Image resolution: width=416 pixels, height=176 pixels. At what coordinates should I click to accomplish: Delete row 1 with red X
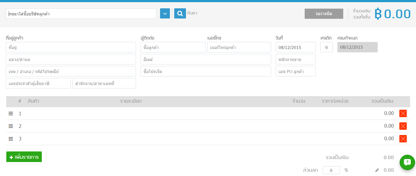point(403,113)
